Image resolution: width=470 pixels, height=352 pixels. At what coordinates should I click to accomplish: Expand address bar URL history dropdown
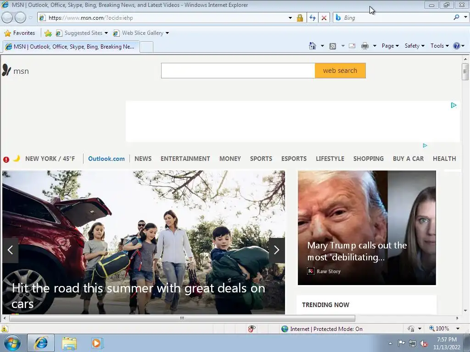[x=290, y=18]
